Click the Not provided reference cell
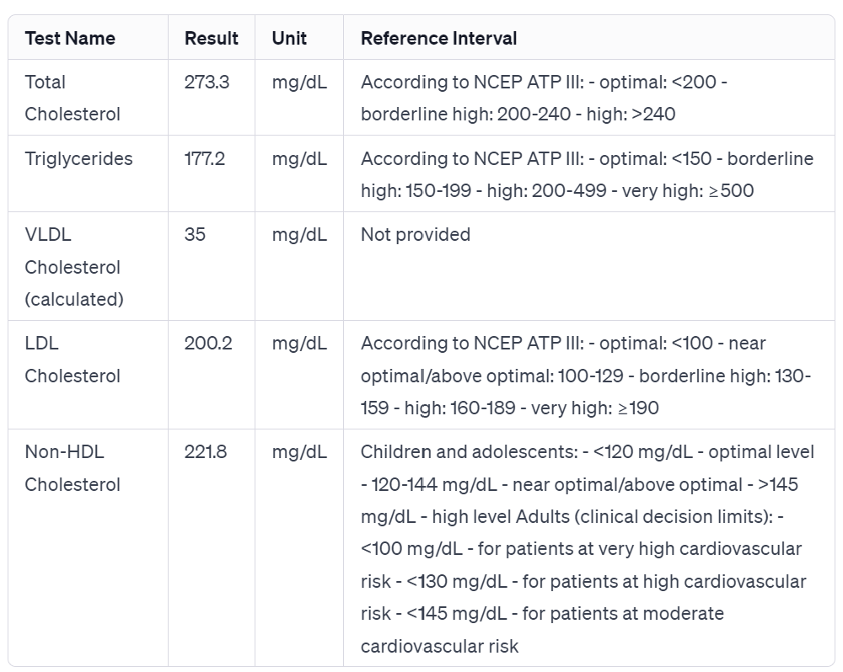 tap(415, 234)
